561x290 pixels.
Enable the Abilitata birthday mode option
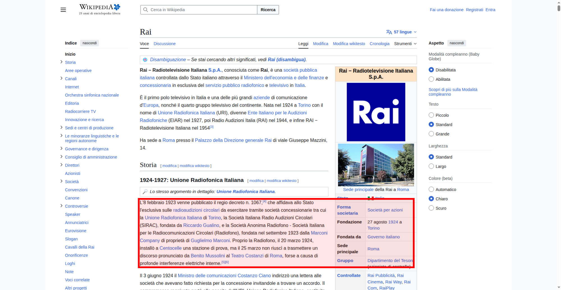click(x=431, y=79)
